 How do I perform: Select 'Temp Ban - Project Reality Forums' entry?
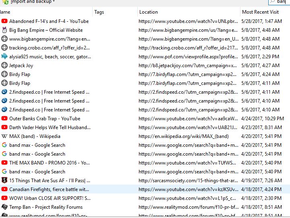point(46,207)
